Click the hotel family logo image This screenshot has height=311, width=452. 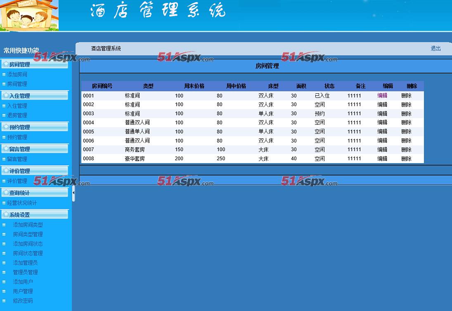point(29,15)
